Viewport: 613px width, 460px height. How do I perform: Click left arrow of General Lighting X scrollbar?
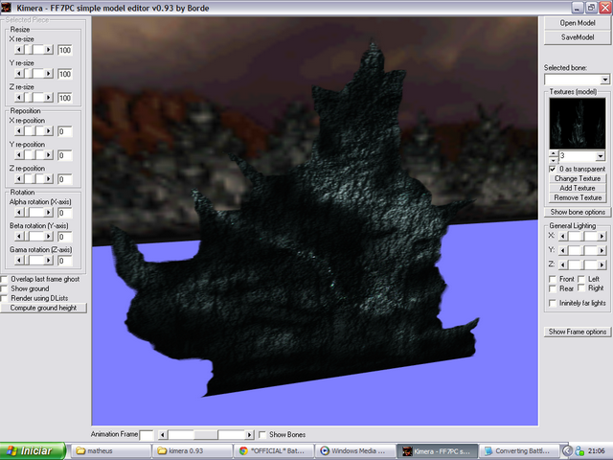[563, 237]
